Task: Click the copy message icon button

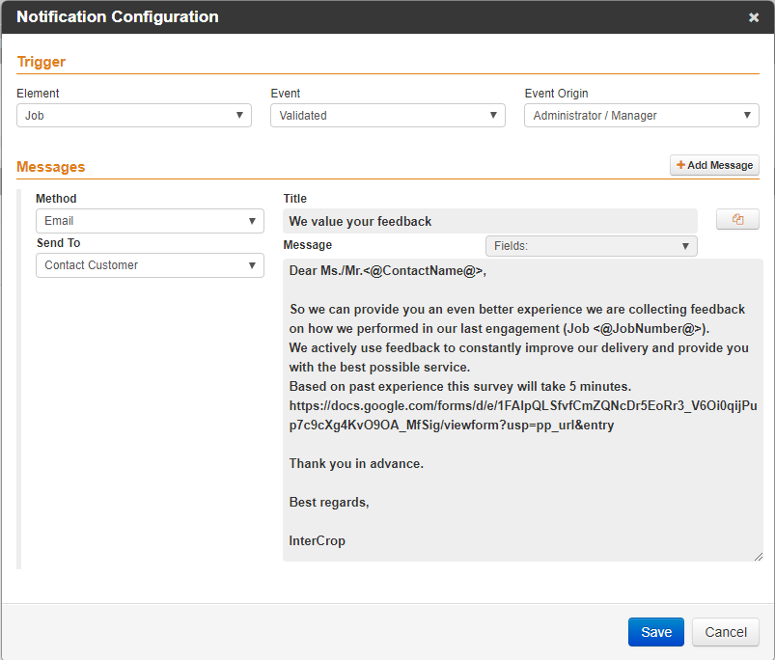Action: [737, 219]
